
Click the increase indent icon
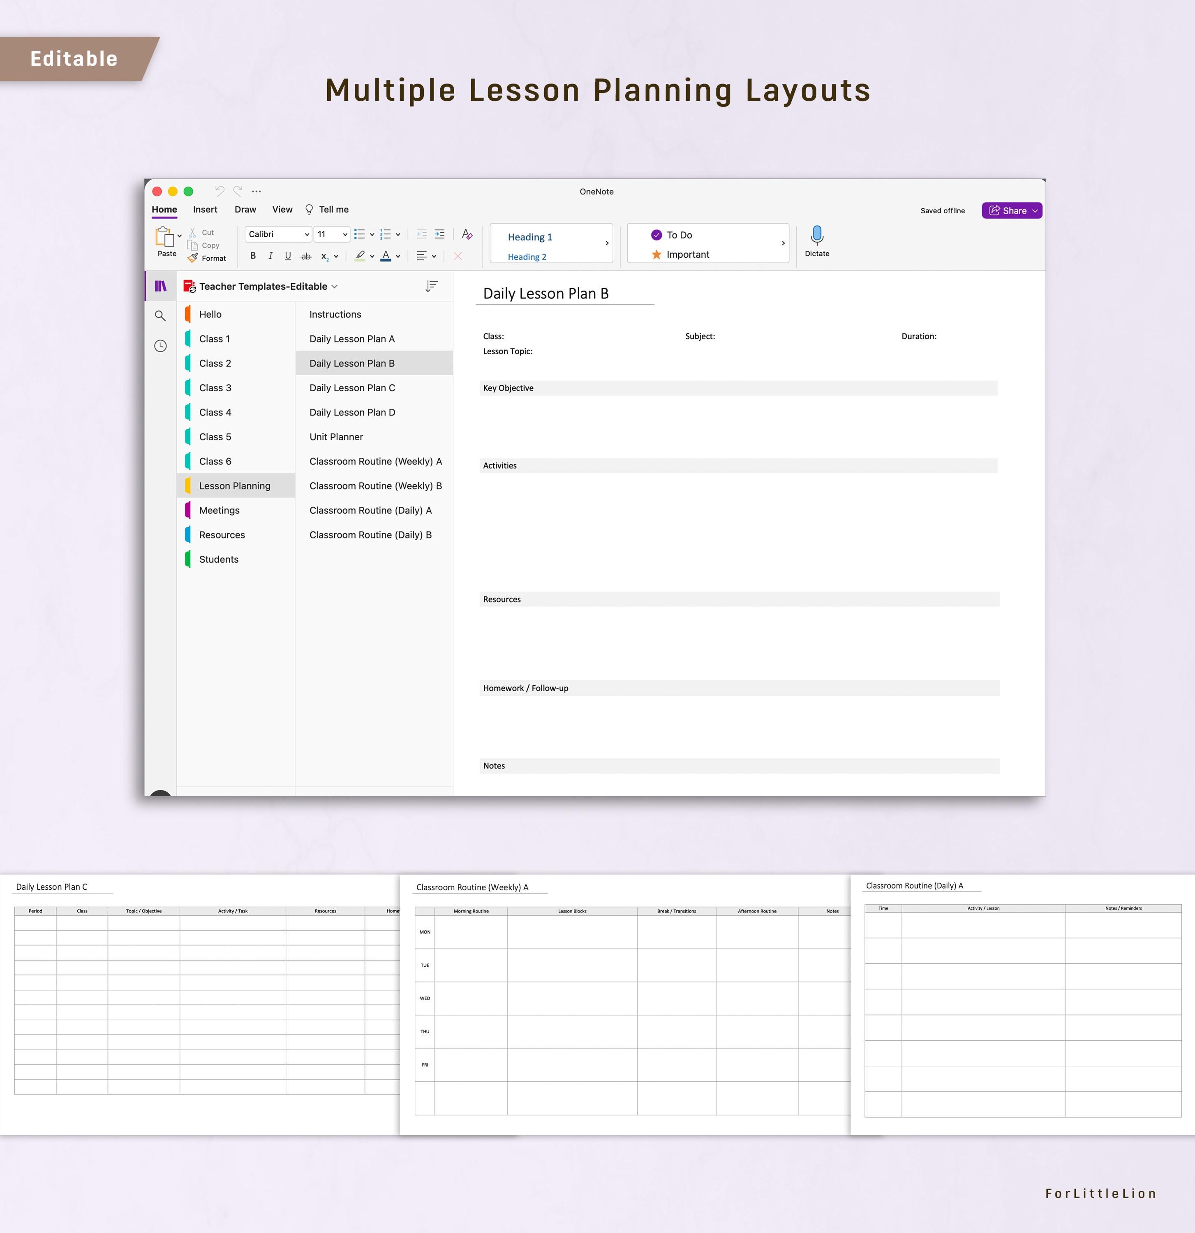[439, 234]
